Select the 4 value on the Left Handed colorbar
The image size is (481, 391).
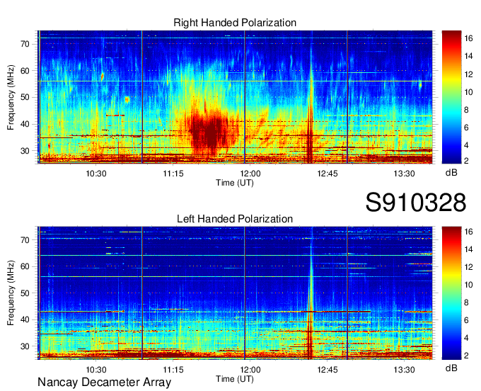pos(466,338)
